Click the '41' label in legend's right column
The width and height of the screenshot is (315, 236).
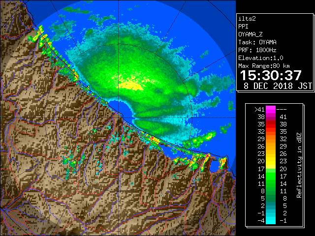click(x=283, y=117)
